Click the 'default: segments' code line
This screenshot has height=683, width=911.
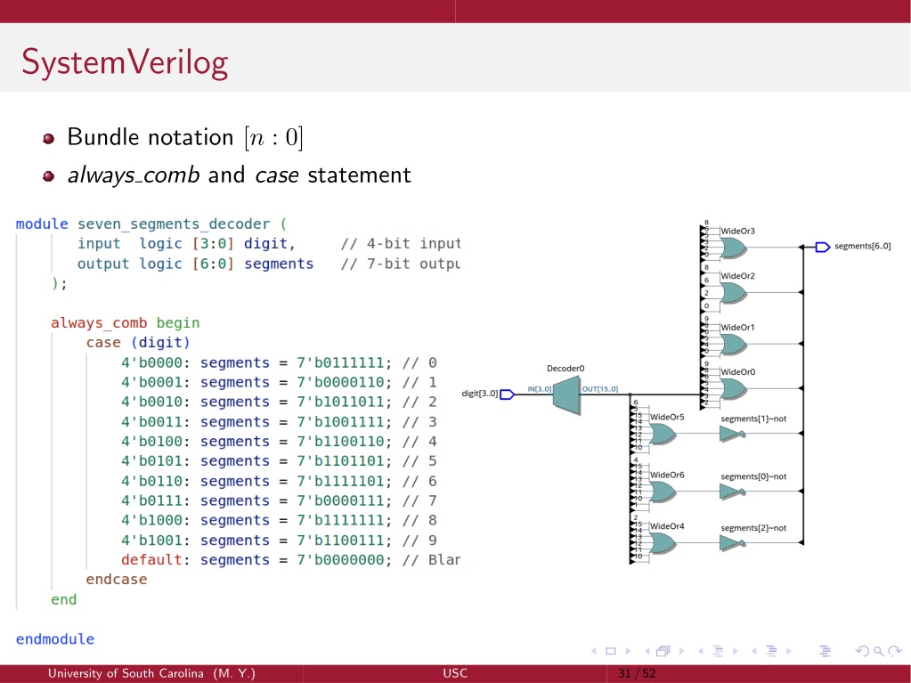click(292, 560)
